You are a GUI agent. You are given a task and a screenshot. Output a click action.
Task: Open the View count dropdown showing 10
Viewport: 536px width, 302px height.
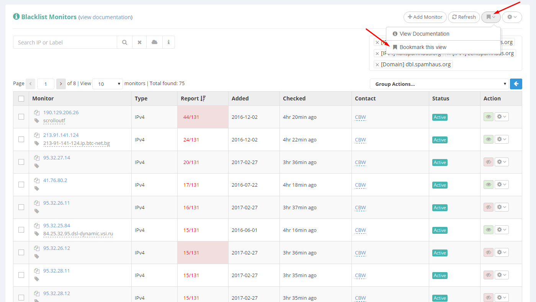(107, 84)
